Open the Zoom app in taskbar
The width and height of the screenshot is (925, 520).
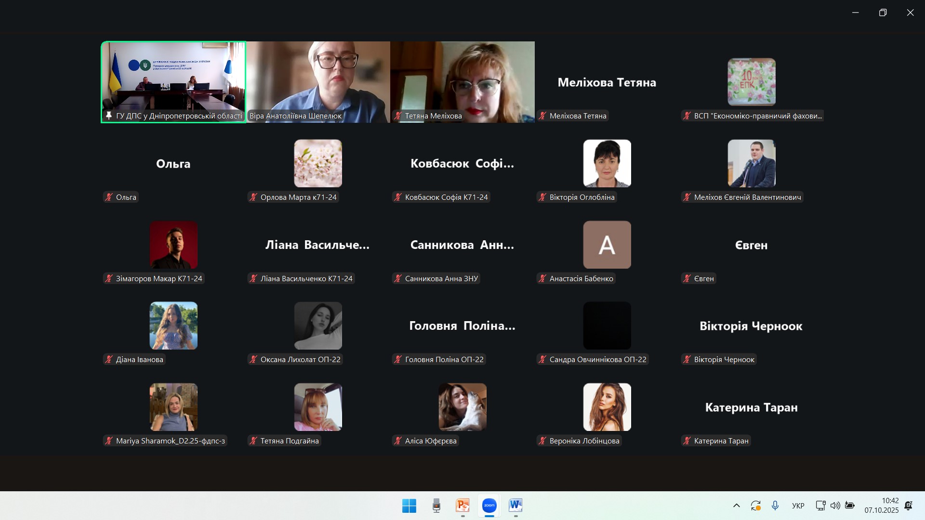pyautogui.click(x=489, y=506)
